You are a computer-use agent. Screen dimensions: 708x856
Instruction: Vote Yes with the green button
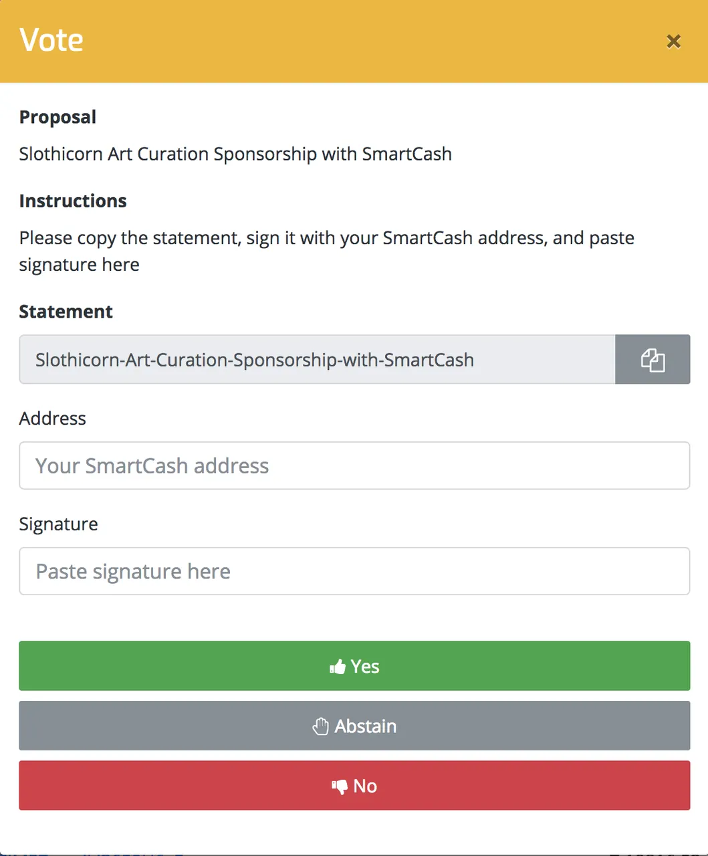pos(354,666)
